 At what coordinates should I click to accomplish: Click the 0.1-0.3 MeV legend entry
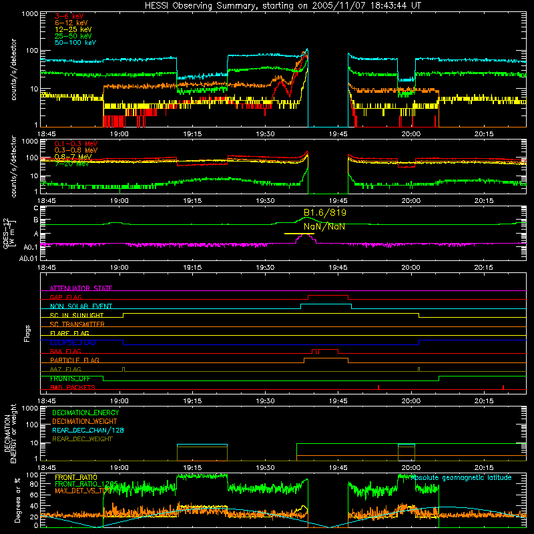point(76,144)
